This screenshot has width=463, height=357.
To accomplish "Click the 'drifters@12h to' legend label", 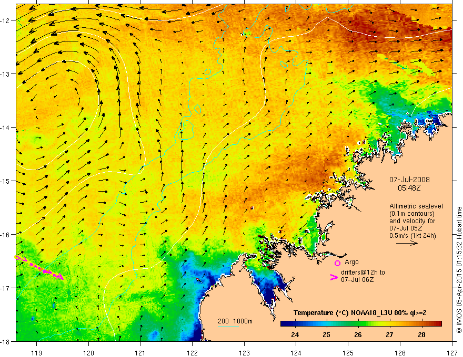I will click(363, 272).
